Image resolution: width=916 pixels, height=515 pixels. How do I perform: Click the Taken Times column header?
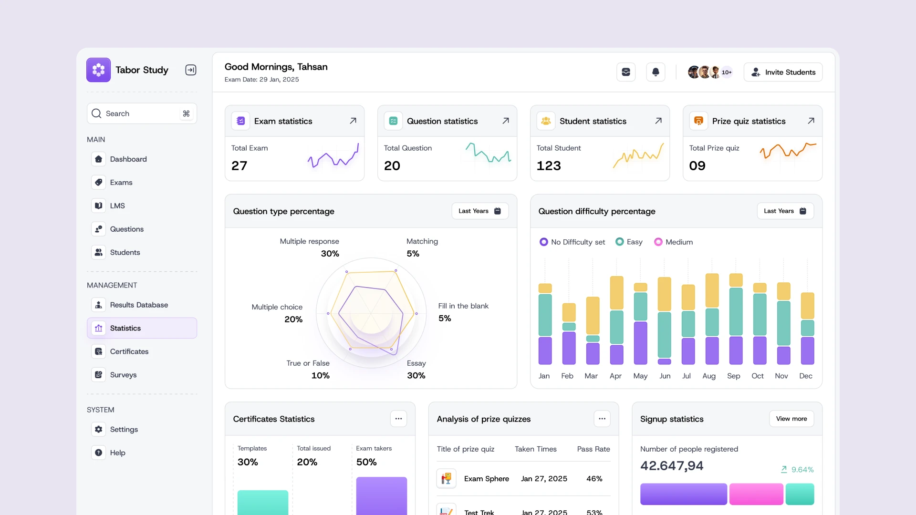coord(536,449)
